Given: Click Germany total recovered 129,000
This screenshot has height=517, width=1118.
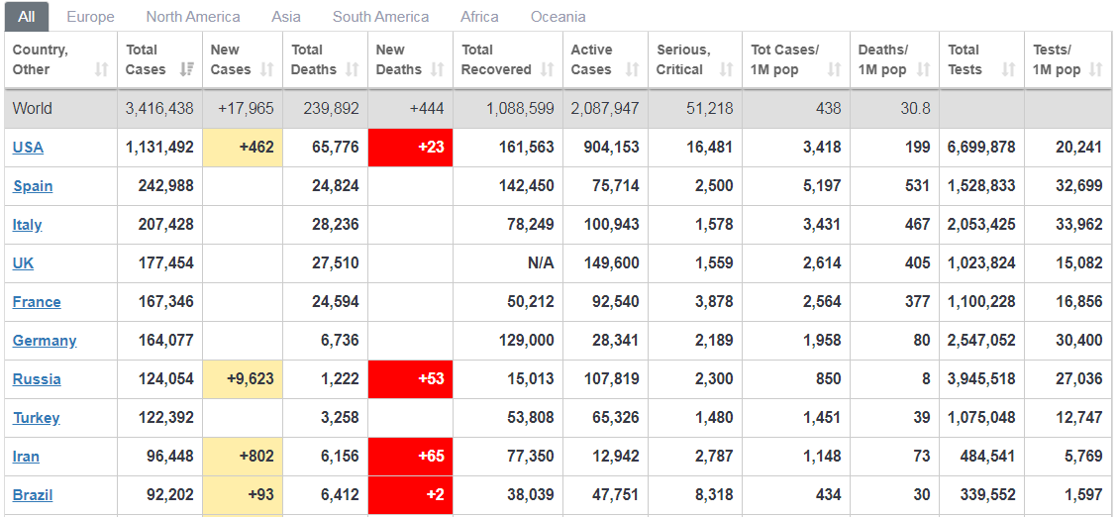Looking at the screenshot, I should [x=526, y=340].
